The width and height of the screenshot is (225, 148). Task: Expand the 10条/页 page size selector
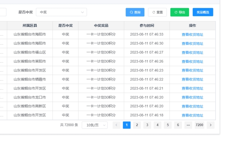(x=94, y=125)
